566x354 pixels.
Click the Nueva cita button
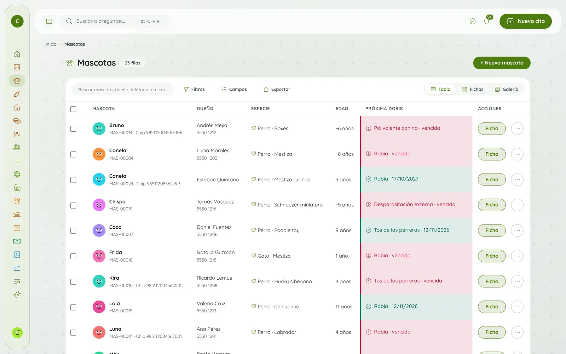click(526, 21)
